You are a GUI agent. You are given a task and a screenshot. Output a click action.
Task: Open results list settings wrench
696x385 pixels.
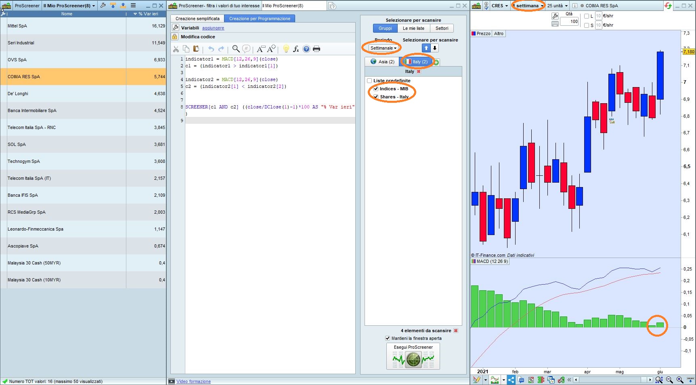coord(103,6)
